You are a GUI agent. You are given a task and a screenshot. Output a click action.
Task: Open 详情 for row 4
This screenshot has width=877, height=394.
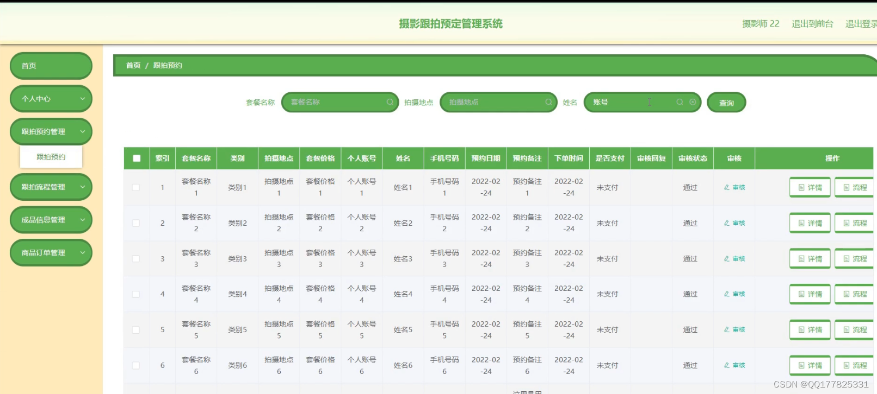(x=810, y=294)
